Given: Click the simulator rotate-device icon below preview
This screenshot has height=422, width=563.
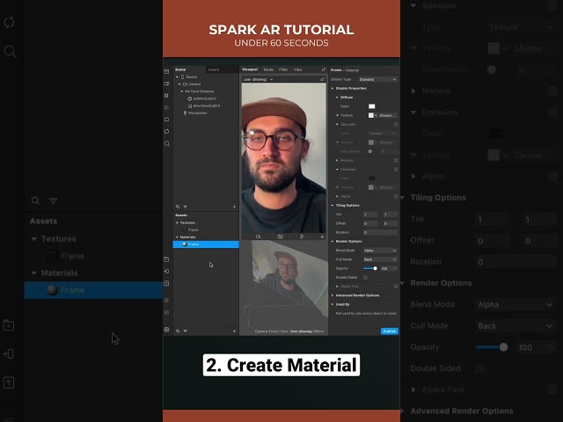Looking at the screenshot, I should (302, 236).
